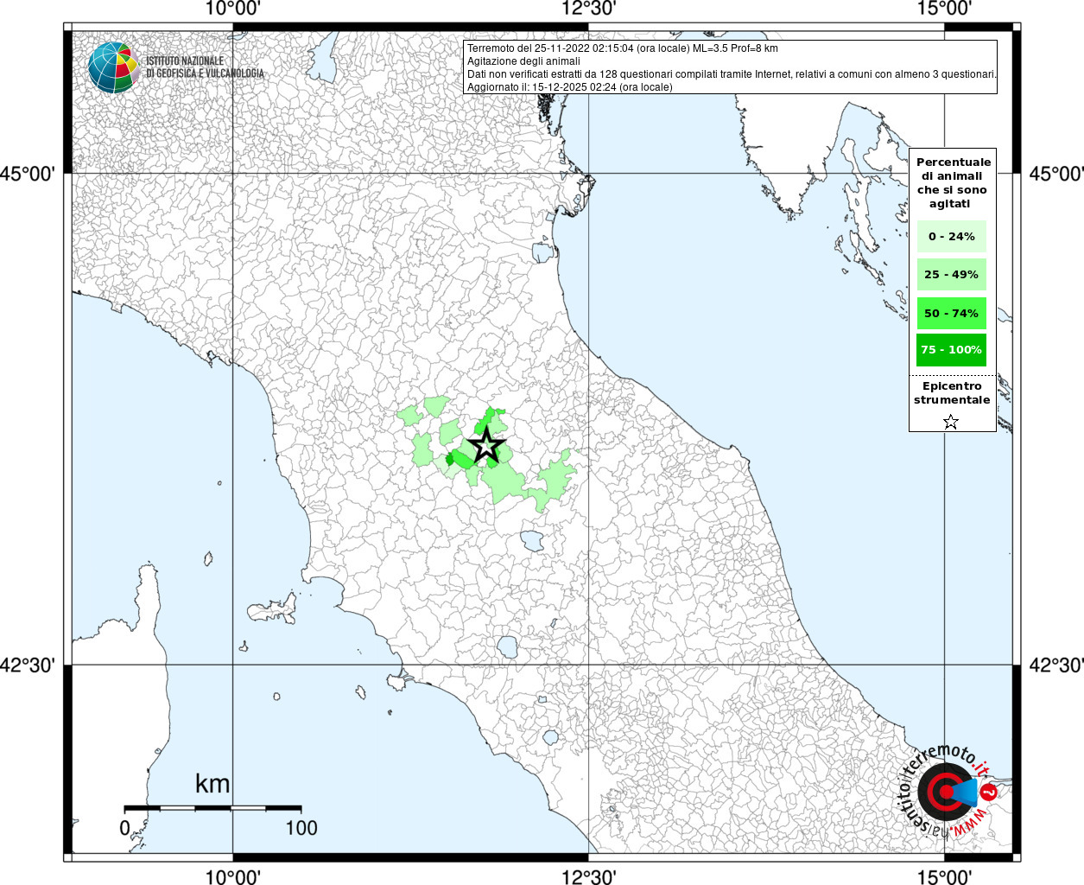
Task: Click the bottom 10°00' longitude label
Action: (233, 876)
